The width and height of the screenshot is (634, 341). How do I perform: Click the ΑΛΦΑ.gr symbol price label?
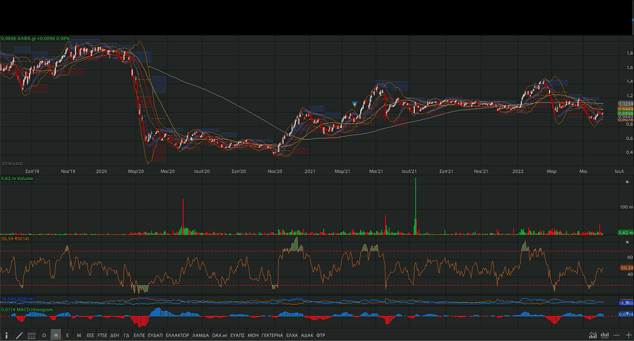tap(35, 38)
